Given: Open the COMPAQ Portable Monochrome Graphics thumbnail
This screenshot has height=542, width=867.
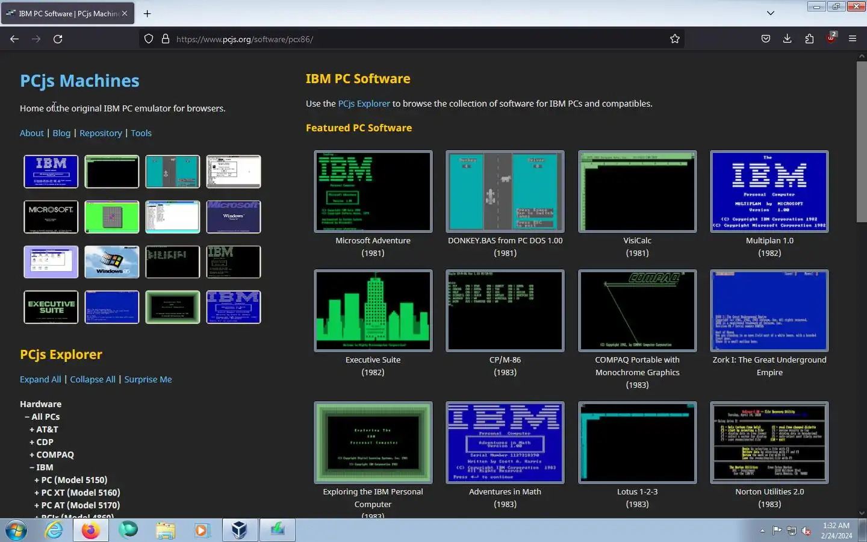Looking at the screenshot, I should [x=638, y=311].
